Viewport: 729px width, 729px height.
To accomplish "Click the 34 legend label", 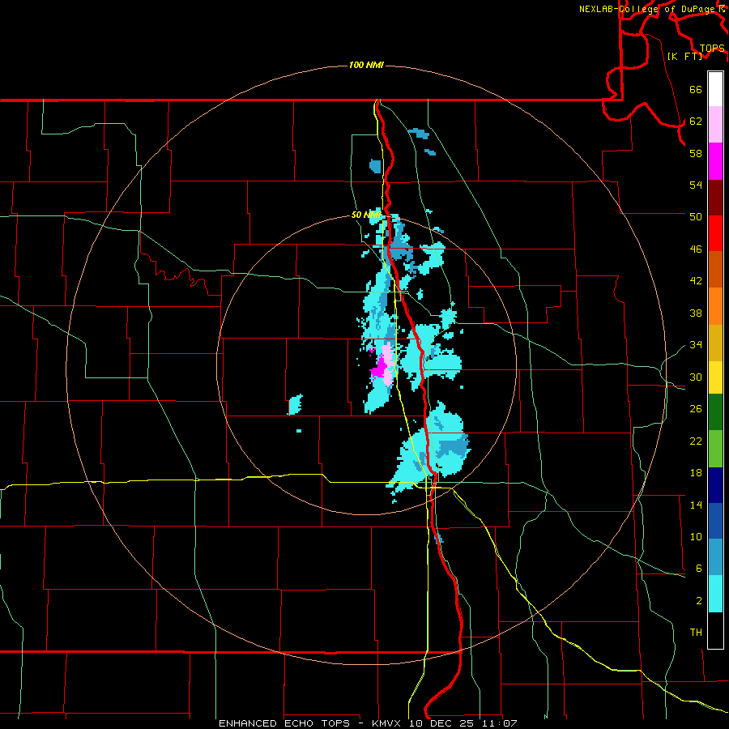I will click(x=696, y=345).
